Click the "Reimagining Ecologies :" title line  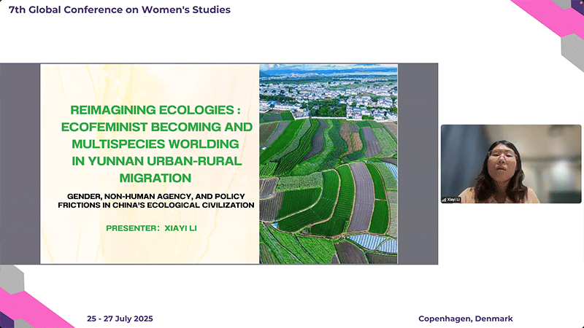point(155,111)
